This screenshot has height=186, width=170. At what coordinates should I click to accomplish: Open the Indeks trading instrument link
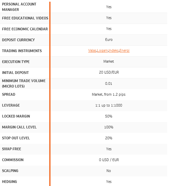pos(114,50)
